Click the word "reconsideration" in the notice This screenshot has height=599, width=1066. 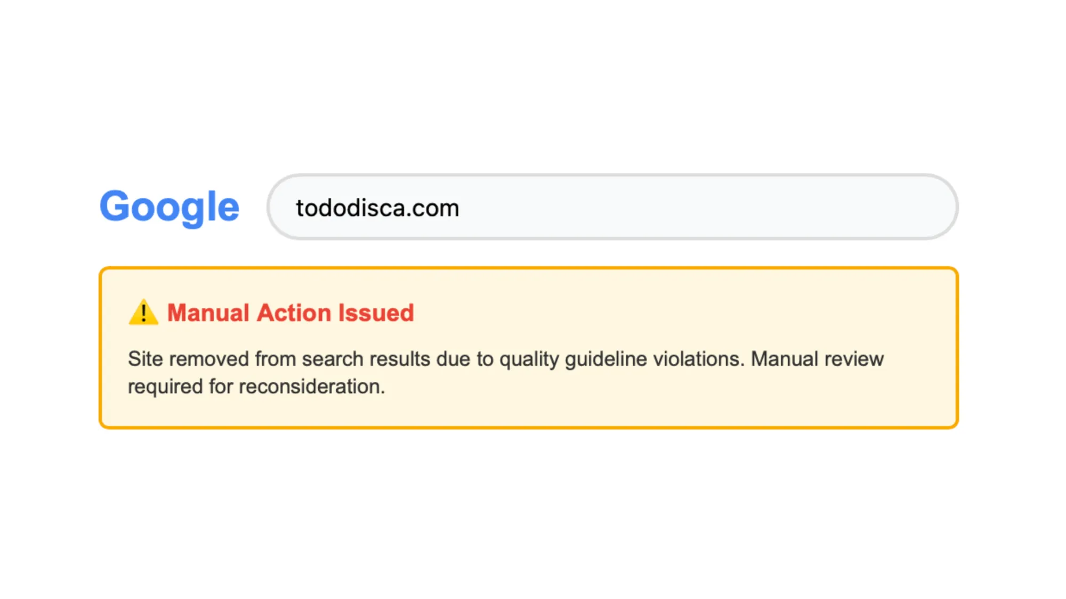[x=311, y=387]
